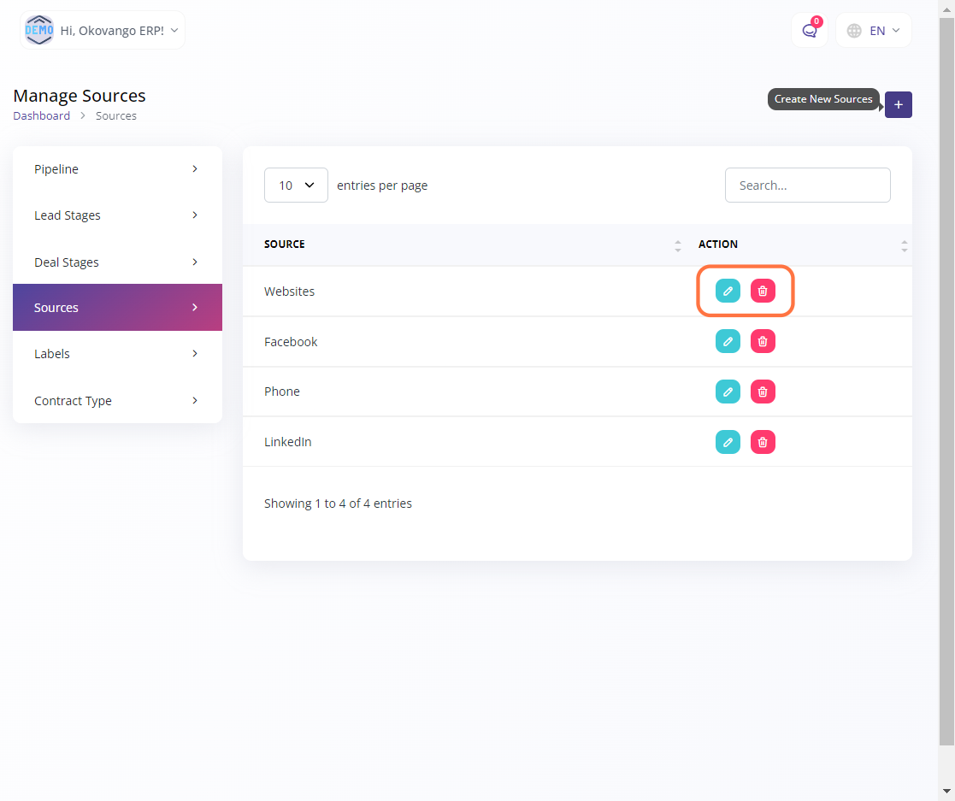Click the Phone row edit pencil
This screenshot has height=801, width=955.
click(728, 392)
